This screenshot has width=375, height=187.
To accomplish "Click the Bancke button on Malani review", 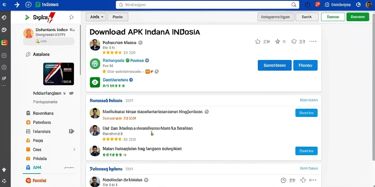I will coord(307,151).
